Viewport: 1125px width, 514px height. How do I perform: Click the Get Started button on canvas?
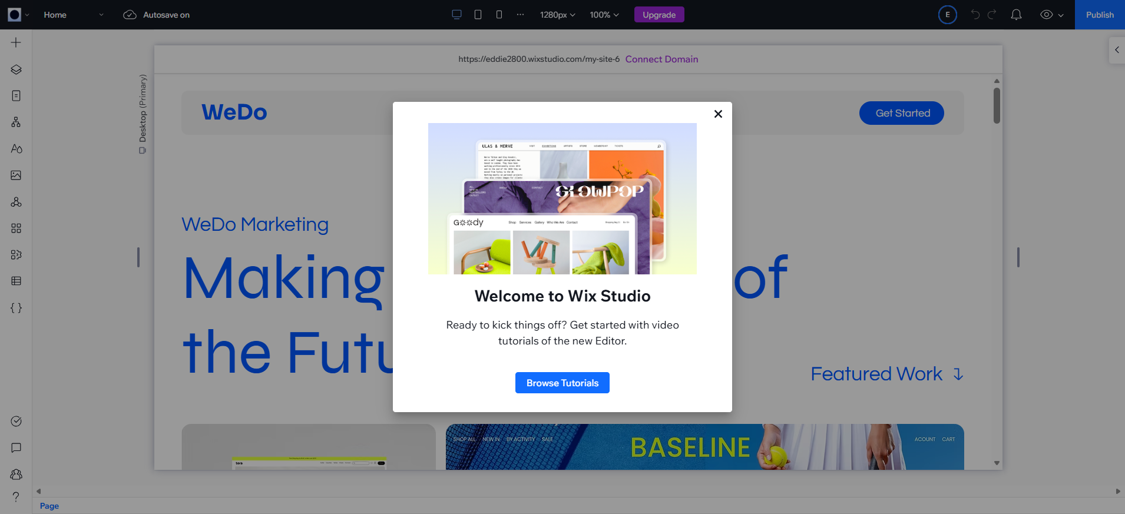click(x=902, y=113)
